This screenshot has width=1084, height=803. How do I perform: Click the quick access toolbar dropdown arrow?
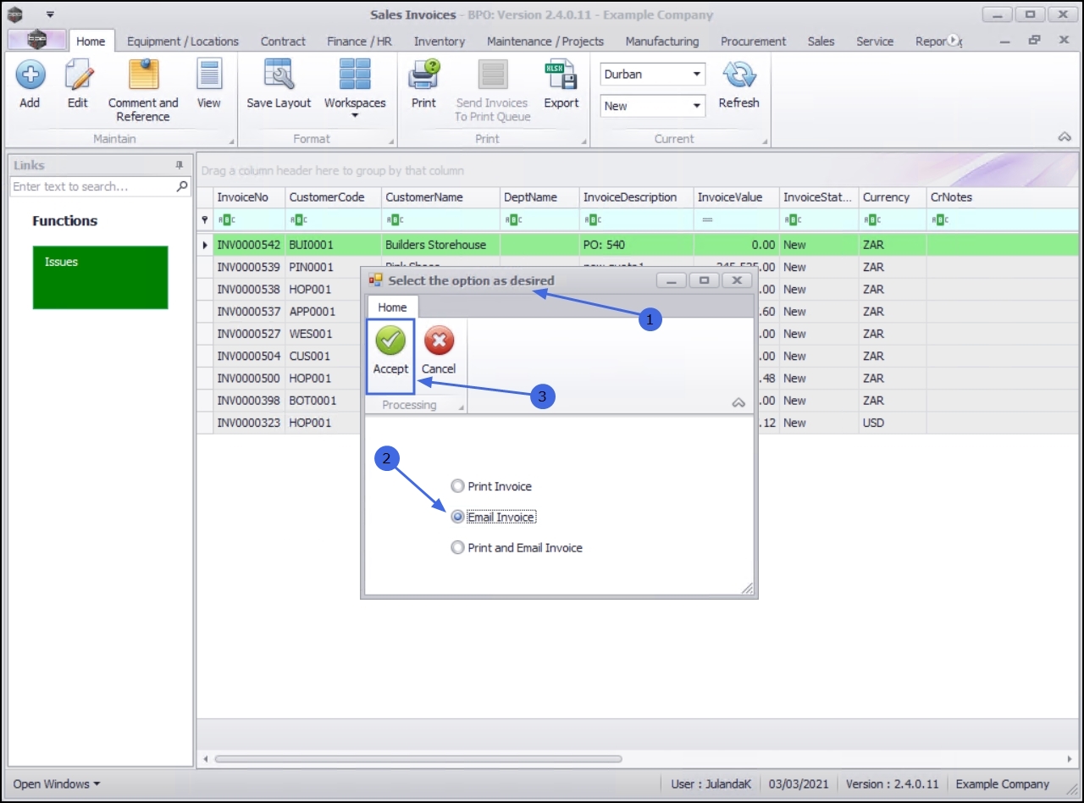point(50,14)
